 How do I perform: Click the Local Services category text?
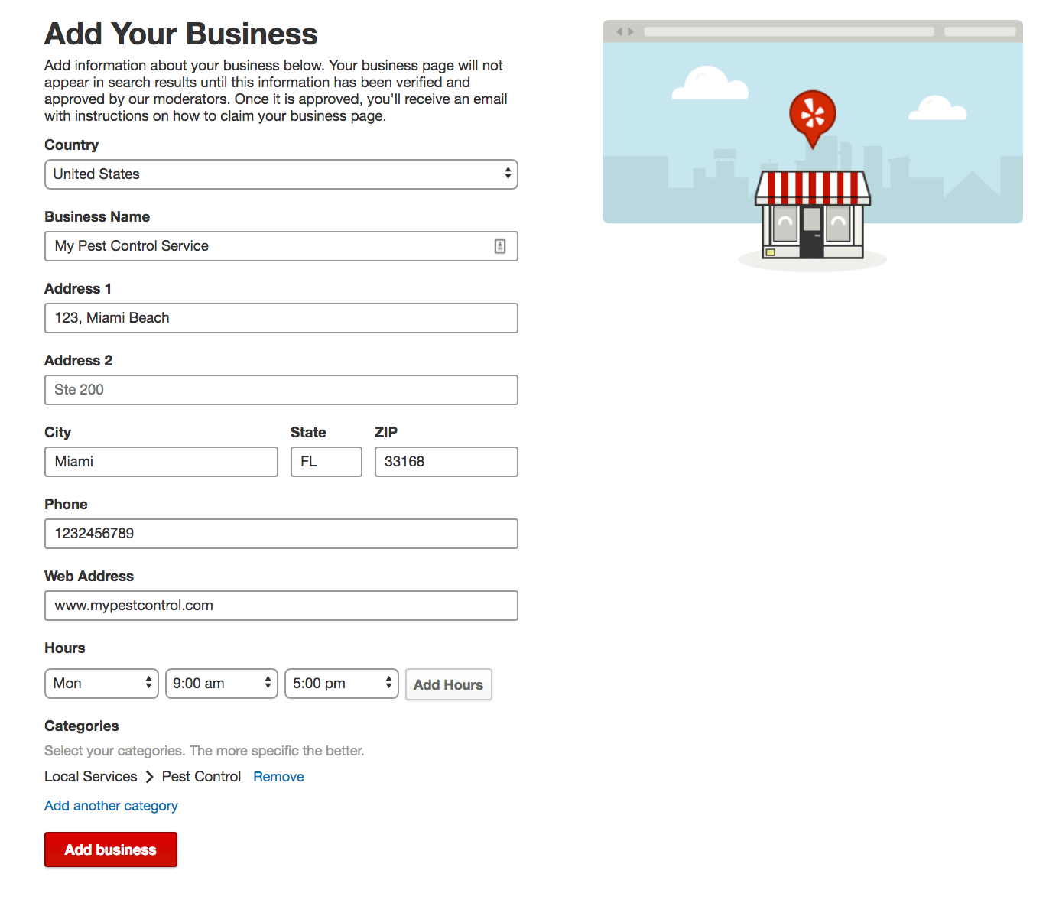click(91, 777)
